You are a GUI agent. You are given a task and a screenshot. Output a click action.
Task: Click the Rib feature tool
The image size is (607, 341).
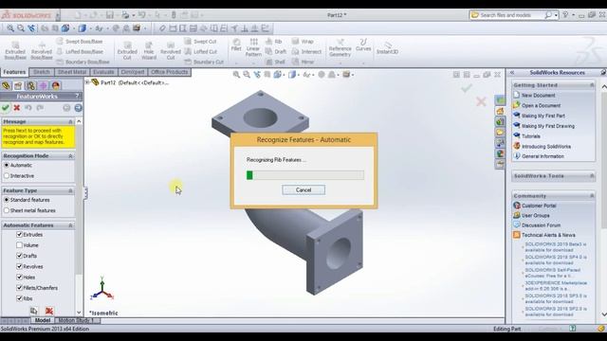274,41
